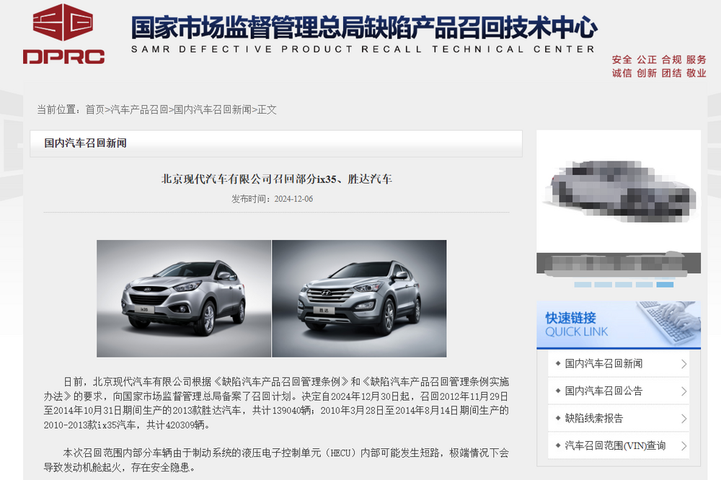Click the 胜达 SUV photo
Screen dimensions: 721x480
tap(359, 298)
